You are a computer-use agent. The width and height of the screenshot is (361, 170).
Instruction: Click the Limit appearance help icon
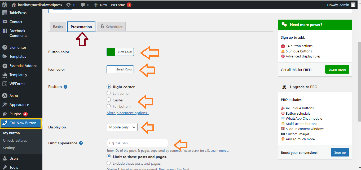[81, 143]
